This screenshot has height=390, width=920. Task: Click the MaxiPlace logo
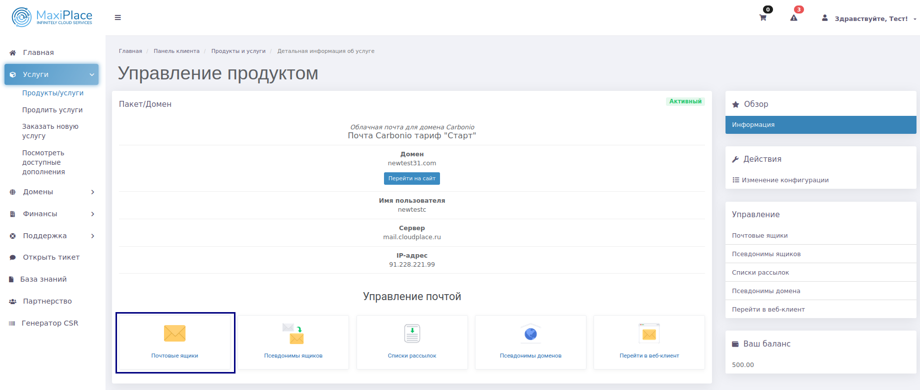click(52, 17)
